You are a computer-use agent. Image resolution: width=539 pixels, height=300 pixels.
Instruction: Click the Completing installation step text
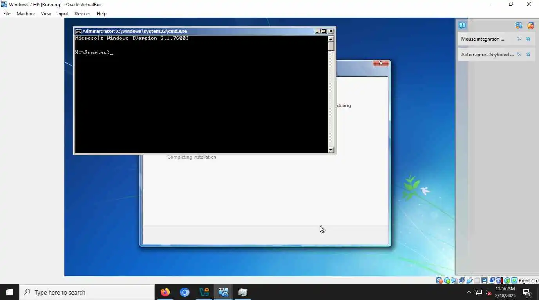[192, 157]
